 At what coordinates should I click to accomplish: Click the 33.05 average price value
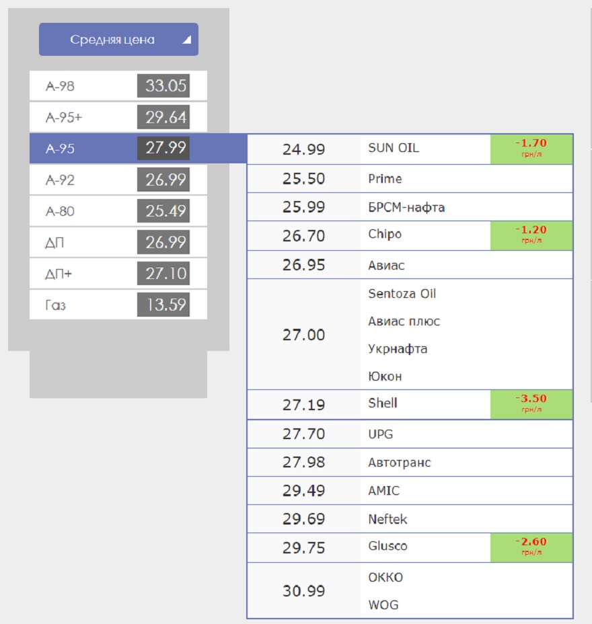point(163,85)
